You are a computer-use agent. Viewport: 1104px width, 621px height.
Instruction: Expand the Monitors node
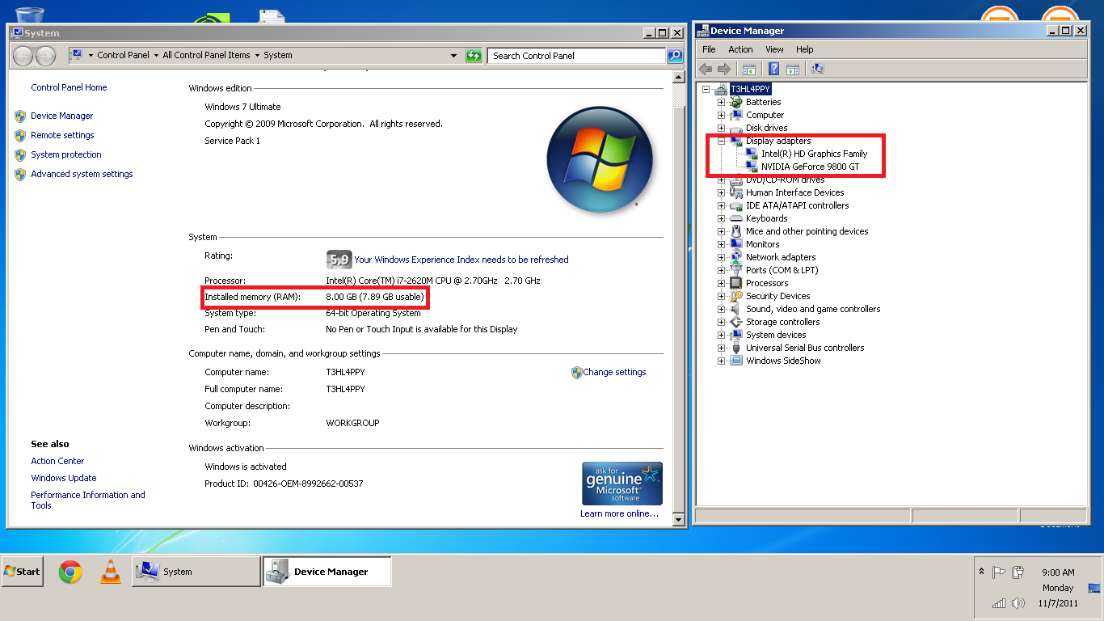click(722, 245)
